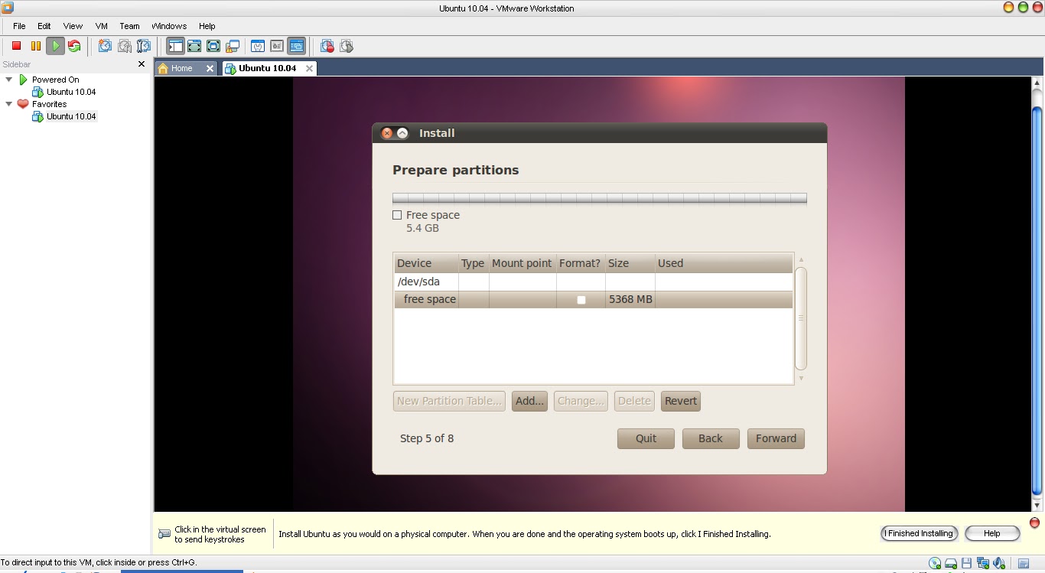Select Ubuntu 10.04 under Powered On
The height and width of the screenshot is (573, 1045).
(70, 92)
